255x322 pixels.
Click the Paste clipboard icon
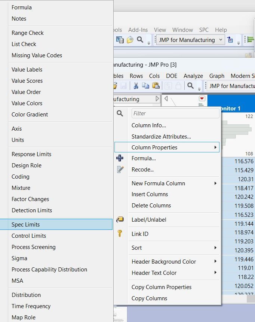pos(156,86)
